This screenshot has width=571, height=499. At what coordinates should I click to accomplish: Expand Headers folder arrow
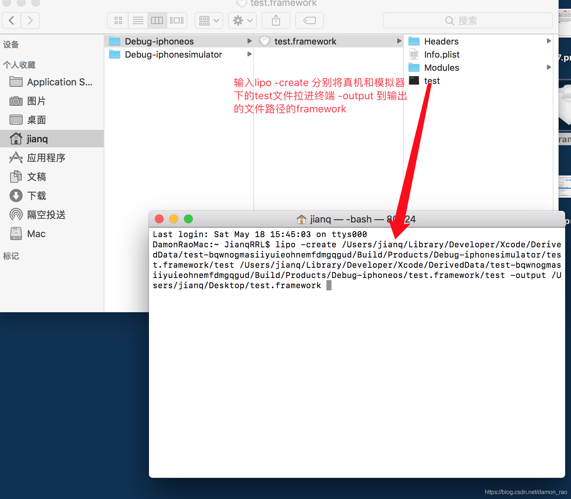549,41
